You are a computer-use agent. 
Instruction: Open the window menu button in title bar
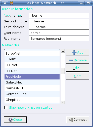(5, 3)
